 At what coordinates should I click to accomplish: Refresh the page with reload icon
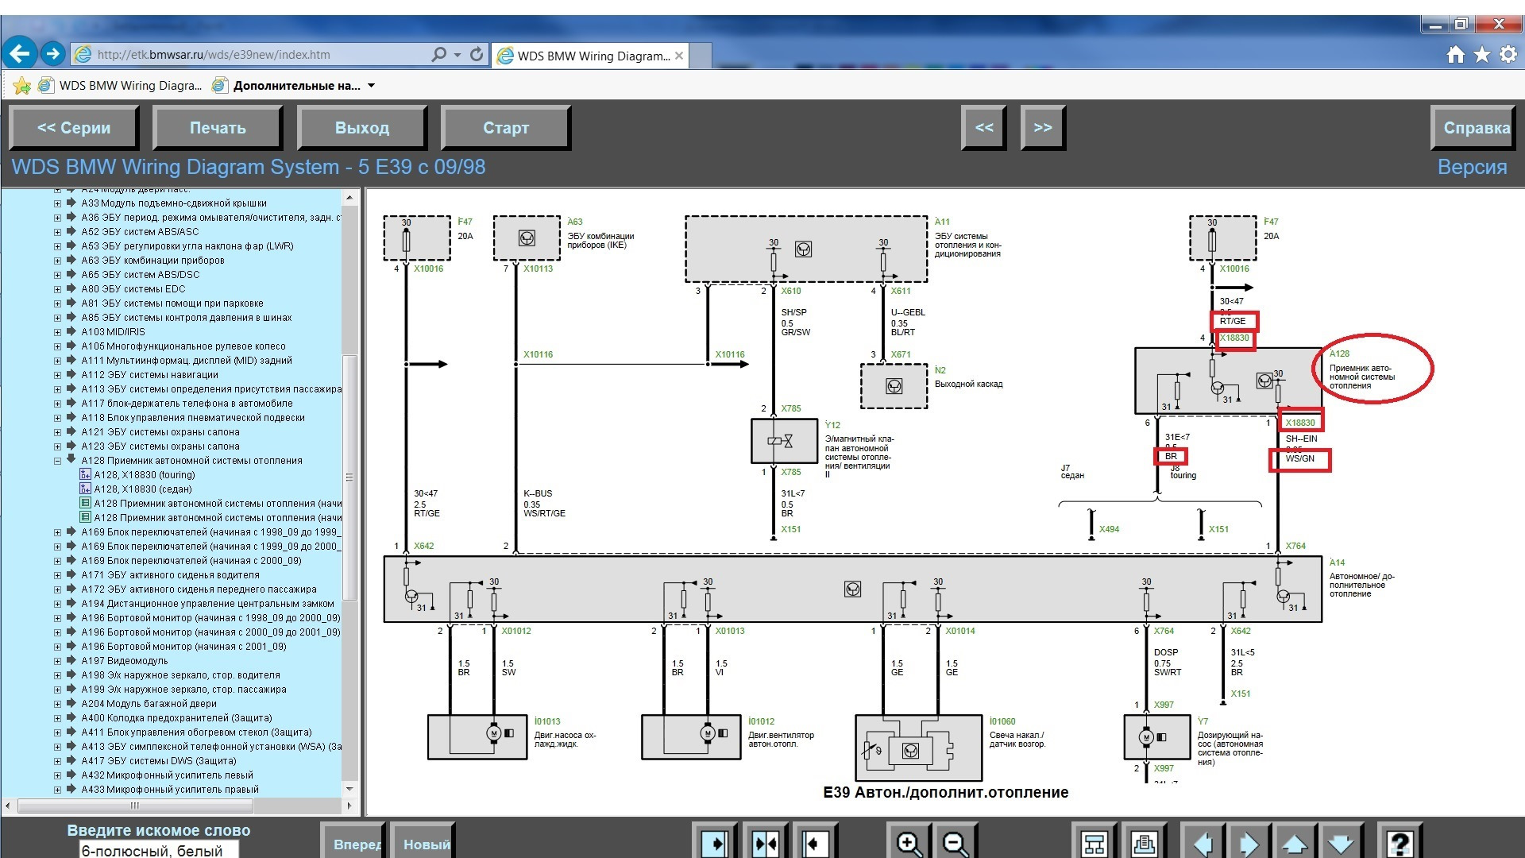coord(477,54)
